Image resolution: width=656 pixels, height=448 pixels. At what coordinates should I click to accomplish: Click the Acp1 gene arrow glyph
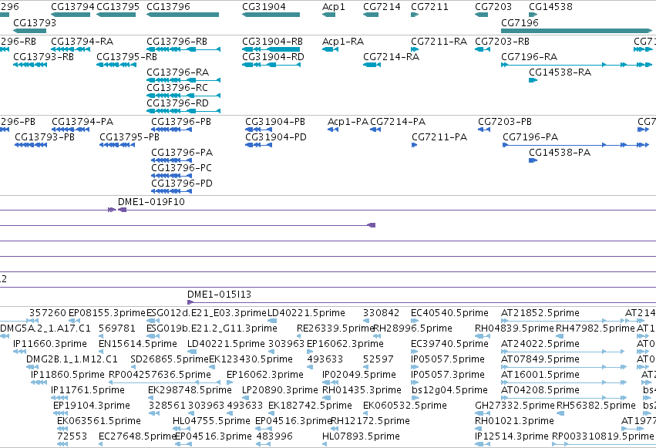pos(328,15)
